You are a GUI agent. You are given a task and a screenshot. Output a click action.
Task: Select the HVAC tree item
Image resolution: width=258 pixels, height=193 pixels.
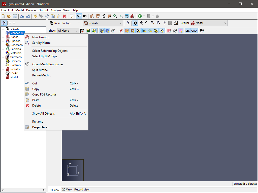point(14,73)
